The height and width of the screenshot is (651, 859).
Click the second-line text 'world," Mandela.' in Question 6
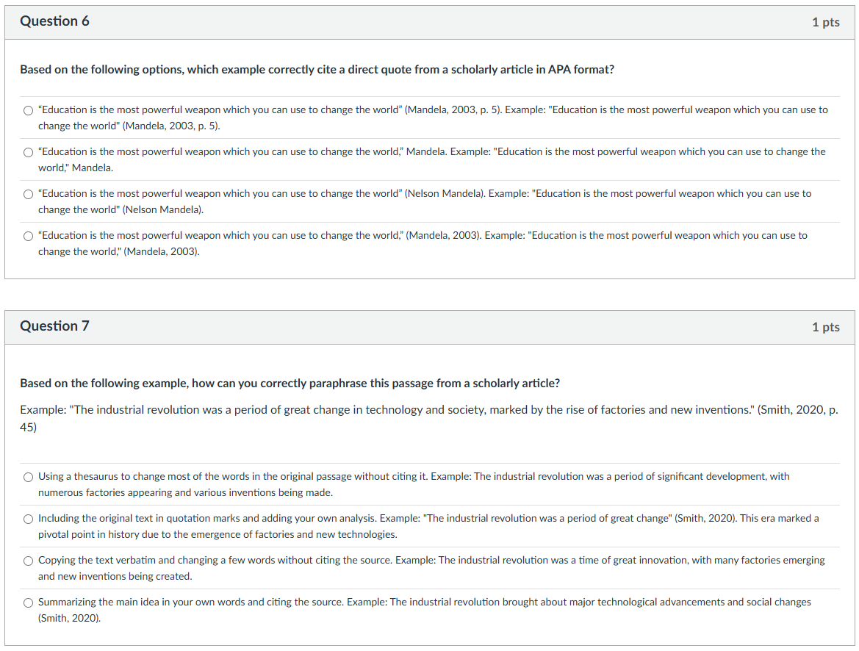(x=76, y=168)
